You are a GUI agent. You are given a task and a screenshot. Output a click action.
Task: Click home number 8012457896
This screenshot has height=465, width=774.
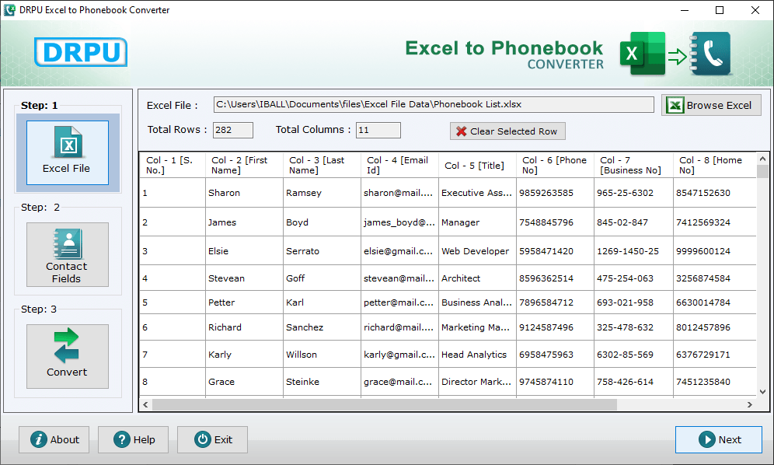[x=715, y=327]
